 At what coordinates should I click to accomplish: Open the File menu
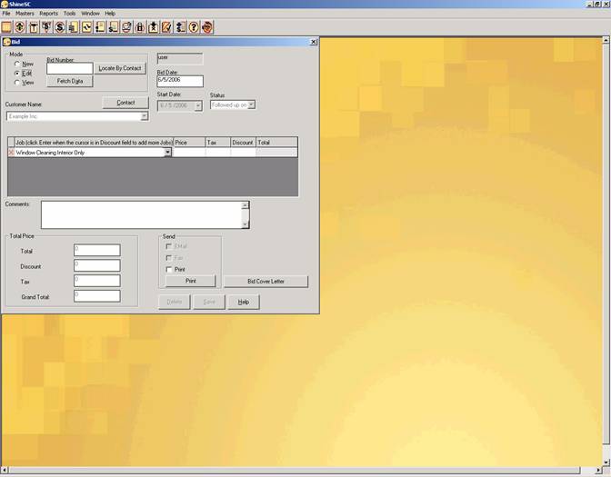pyautogui.click(x=6, y=14)
